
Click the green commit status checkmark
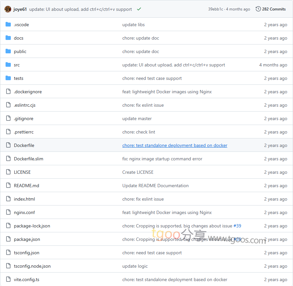139,9
